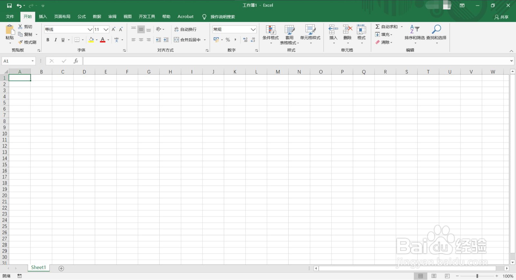Expand AutoSum (自动求和) dropdown arrow

pos(402,27)
